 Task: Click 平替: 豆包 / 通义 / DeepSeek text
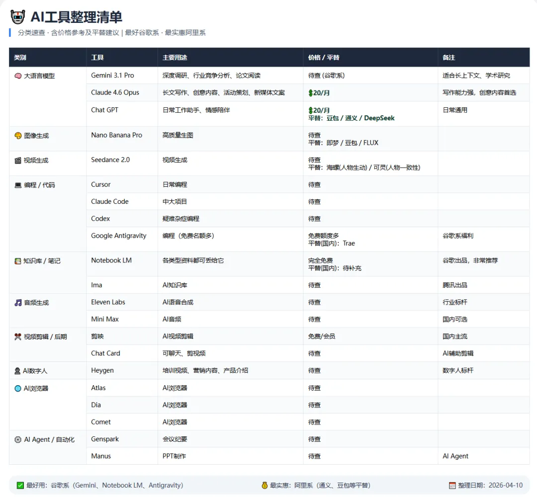pyautogui.click(x=351, y=118)
